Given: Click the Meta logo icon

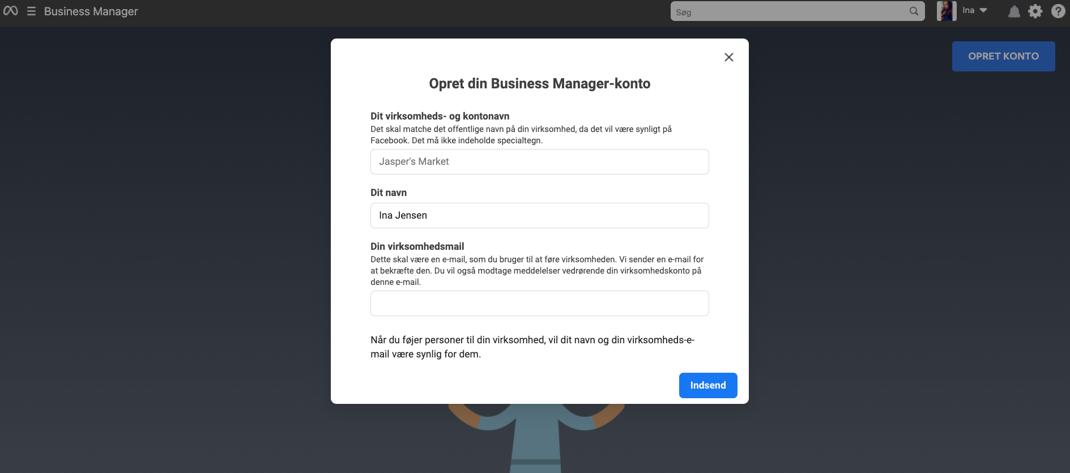Looking at the screenshot, I should click(x=10, y=11).
